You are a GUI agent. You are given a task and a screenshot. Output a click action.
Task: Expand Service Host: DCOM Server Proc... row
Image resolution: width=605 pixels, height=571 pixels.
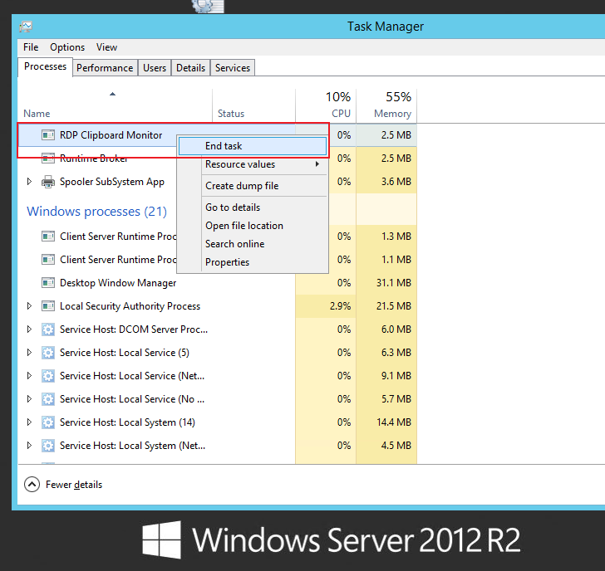[x=29, y=329]
